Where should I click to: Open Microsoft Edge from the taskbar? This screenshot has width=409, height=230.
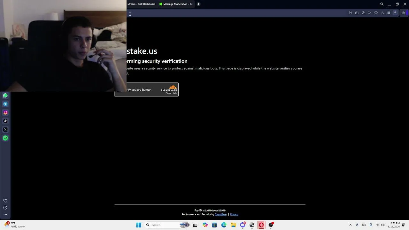pyautogui.click(x=224, y=225)
